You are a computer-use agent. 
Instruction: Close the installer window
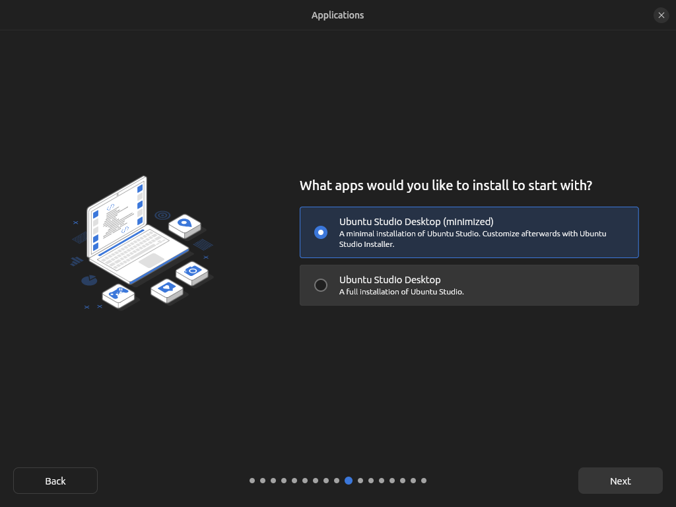(661, 15)
